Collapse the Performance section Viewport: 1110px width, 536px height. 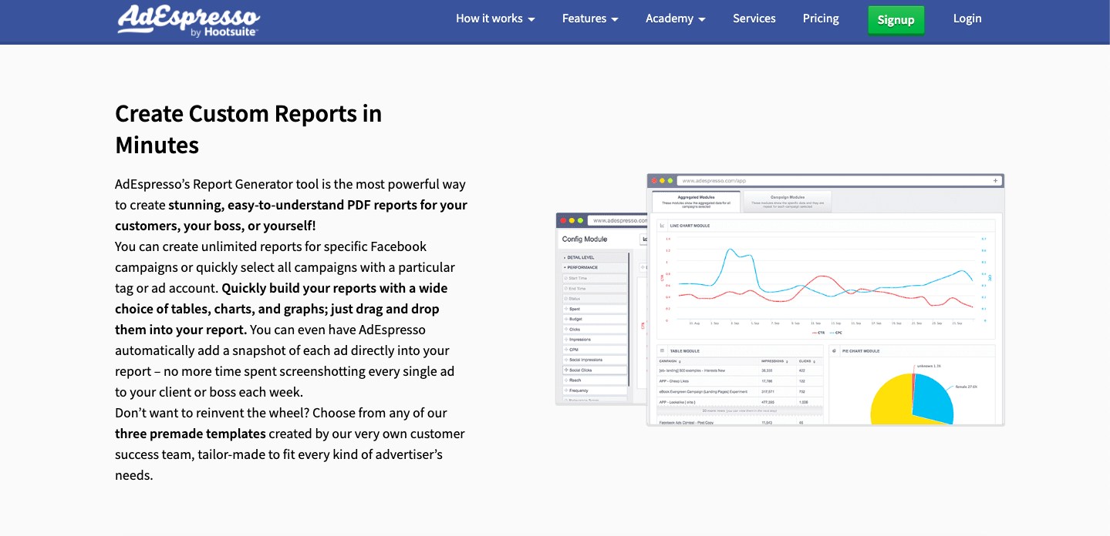click(595, 267)
